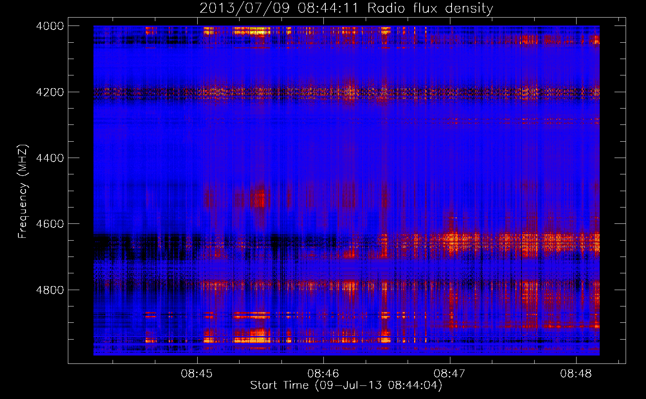646x399 pixels.
Task: Select the 4800 frequency axis label
Action: tap(50, 290)
